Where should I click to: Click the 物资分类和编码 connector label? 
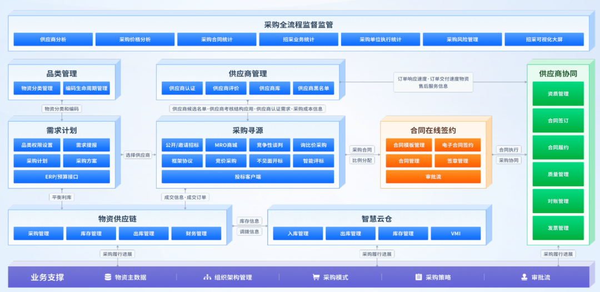click(62, 109)
